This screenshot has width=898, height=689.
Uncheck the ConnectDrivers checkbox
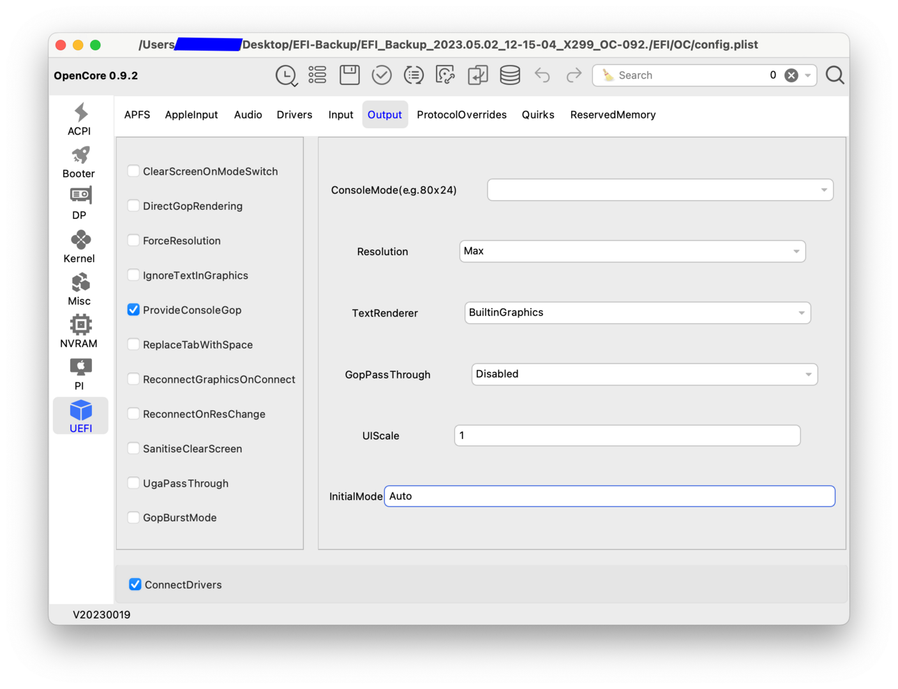(135, 584)
